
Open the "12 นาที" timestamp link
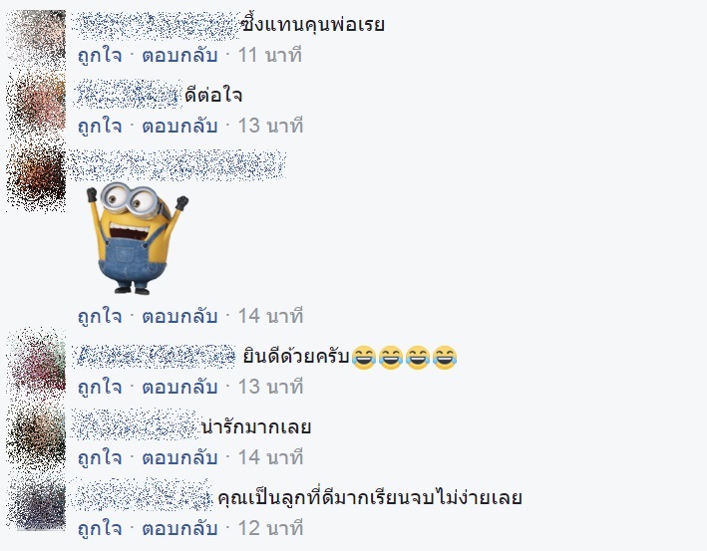270,528
